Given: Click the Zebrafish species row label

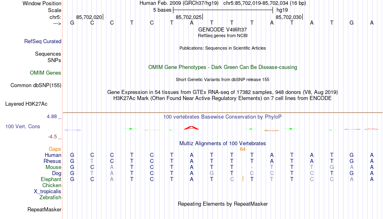Looking at the screenshot, I should click(x=50, y=197).
